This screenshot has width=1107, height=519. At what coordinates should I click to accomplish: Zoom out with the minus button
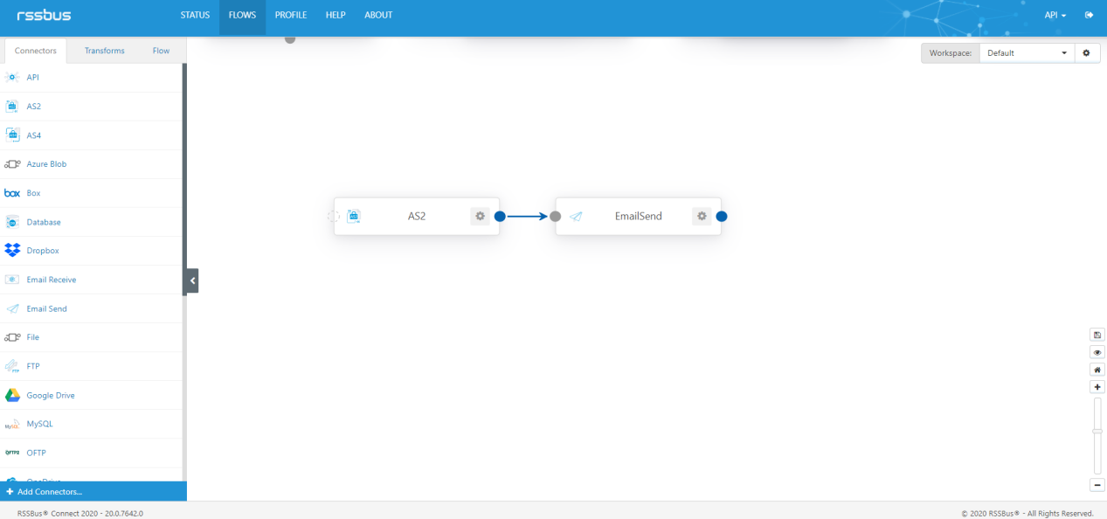[x=1098, y=485]
